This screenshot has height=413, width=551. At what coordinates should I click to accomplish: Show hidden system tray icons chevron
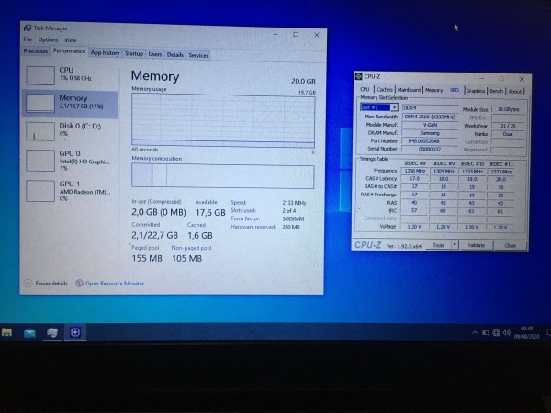[x=475, y=332]
